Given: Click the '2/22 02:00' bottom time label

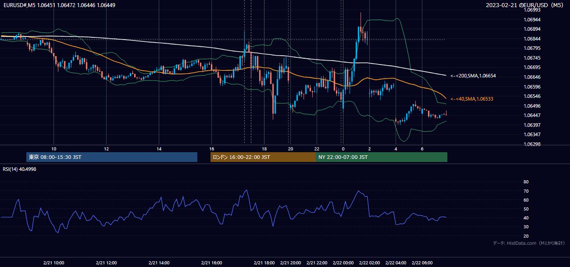Looking at the screenshot, I should pos(370,263).
